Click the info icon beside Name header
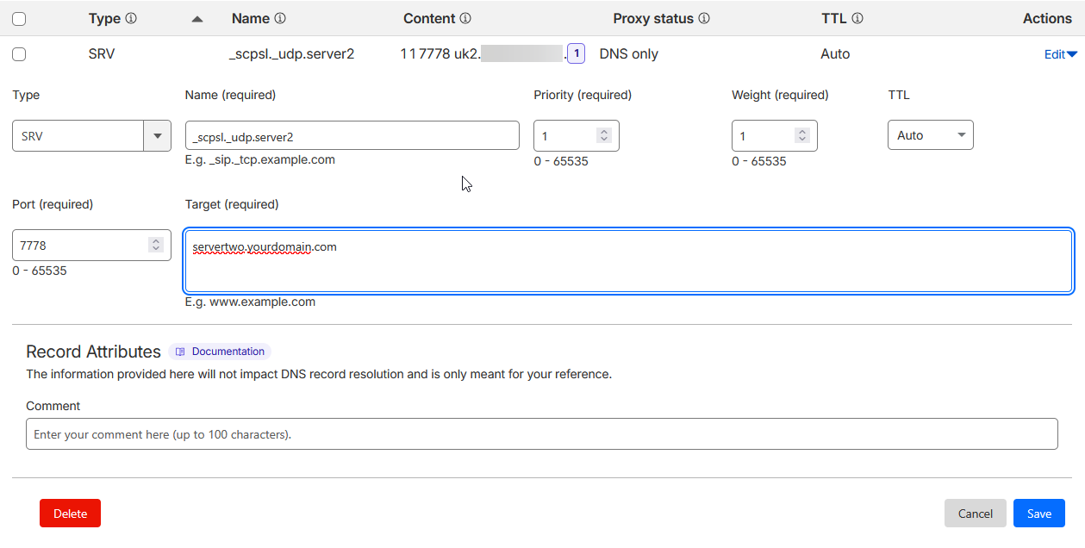The image size is (1085, 548). (x=280, y=18)
